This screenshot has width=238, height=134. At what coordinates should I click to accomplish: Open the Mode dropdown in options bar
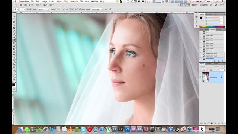pos(44,9)
